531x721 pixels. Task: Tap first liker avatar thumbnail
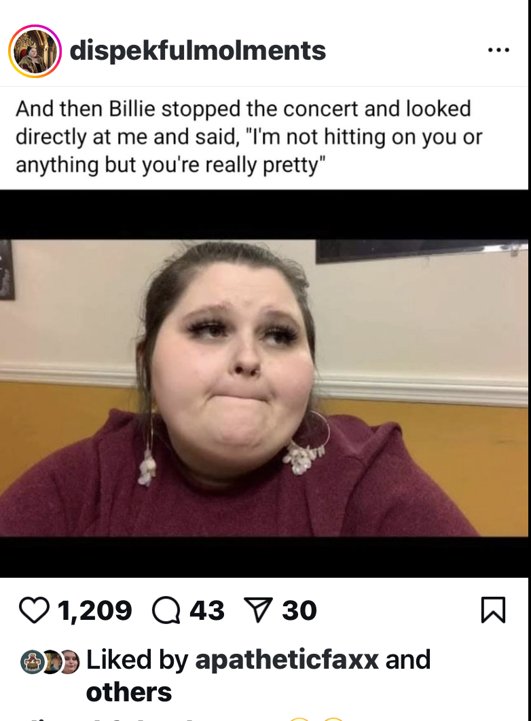click(31, 662)
